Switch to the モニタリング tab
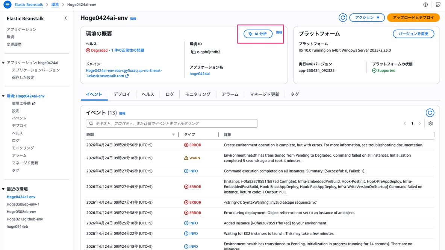 pyautogui.click(x=197, y=95)
